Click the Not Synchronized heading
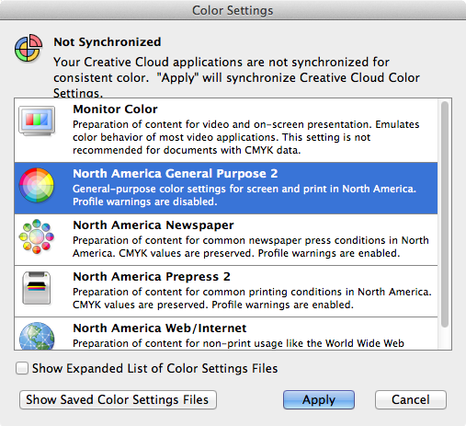This screenshot has width=466, height=426. [x=108, y=42]
